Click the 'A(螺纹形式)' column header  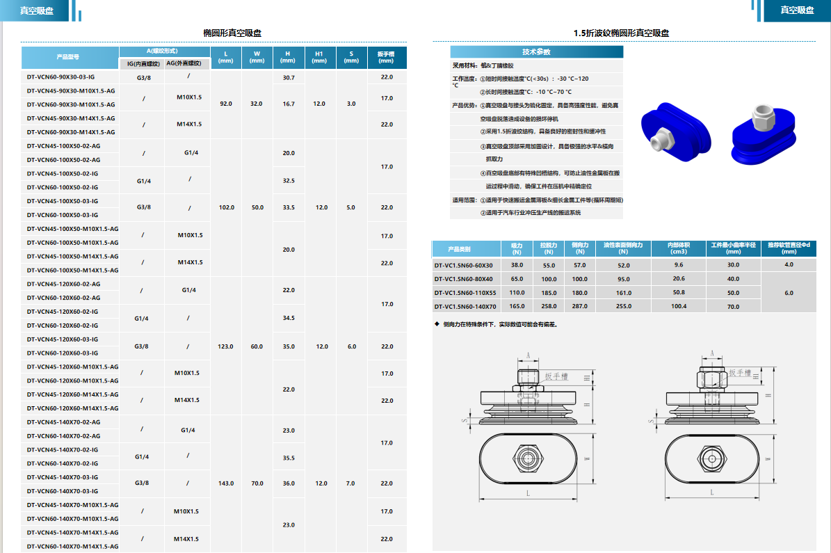(x=164, y=51)
